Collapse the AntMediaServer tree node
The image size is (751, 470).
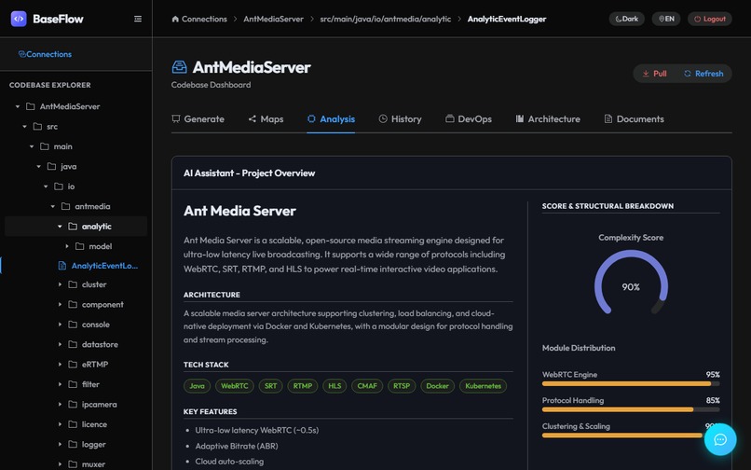(18, 106)
